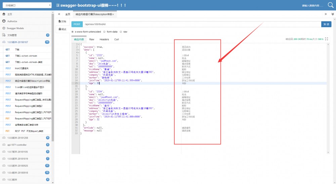Expand the 1.8.8版本-20181208 group
The height and width of the screenshot is (184, 336).
[x=26, y=138]
